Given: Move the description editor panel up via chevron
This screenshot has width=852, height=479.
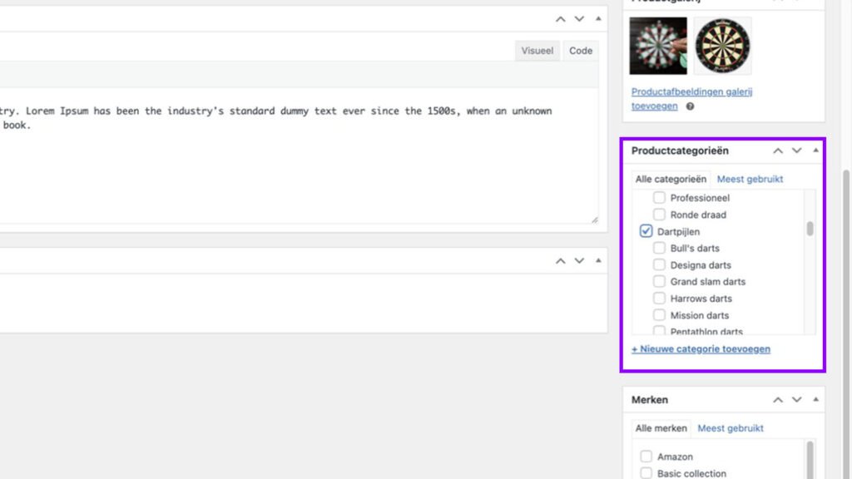Looking at the screenshot, I should [x=559, y=18].
